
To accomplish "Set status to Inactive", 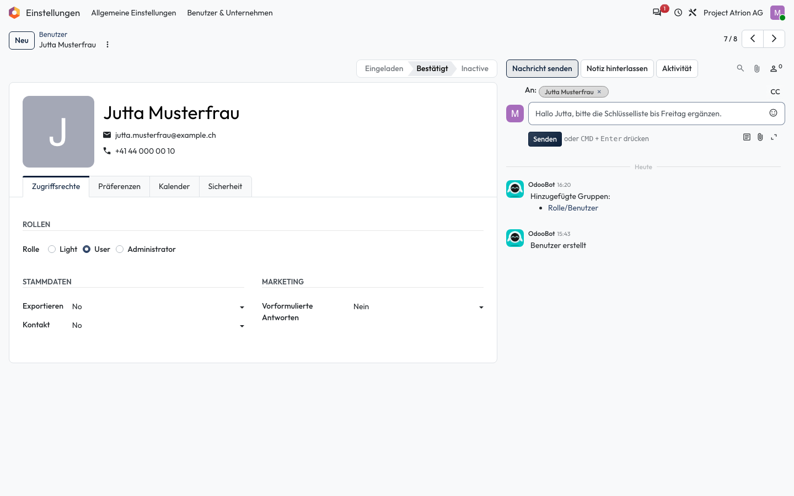I will pos(475,68).
